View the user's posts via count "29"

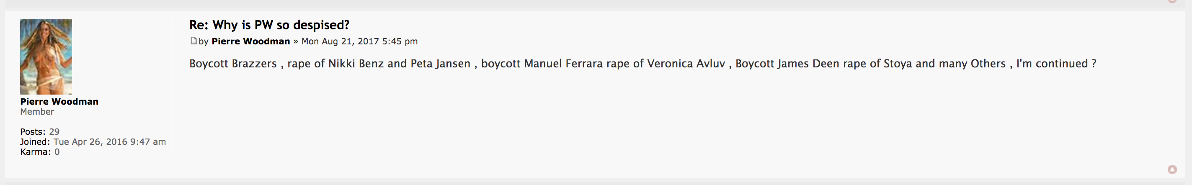(54, 132)
